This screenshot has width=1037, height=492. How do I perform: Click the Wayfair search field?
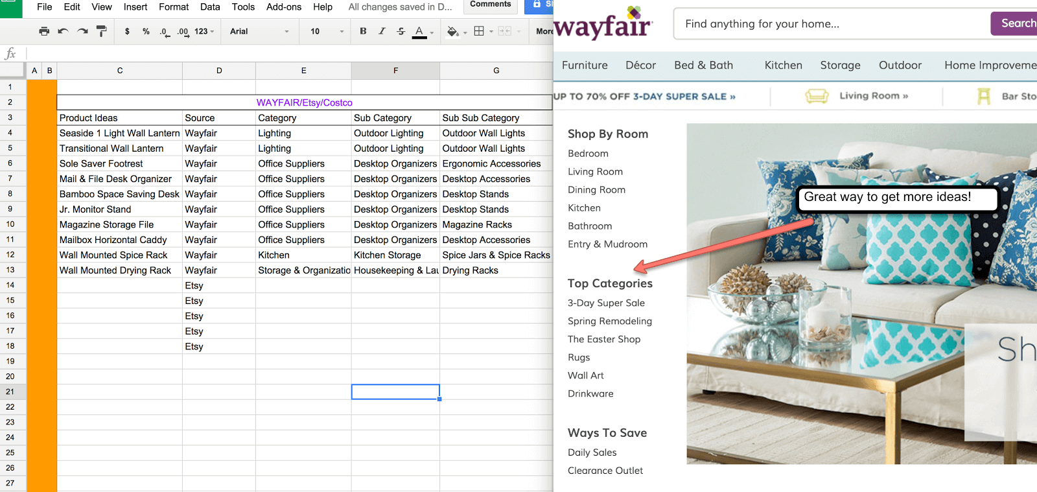pyautogui.click(x=832, y=24)
